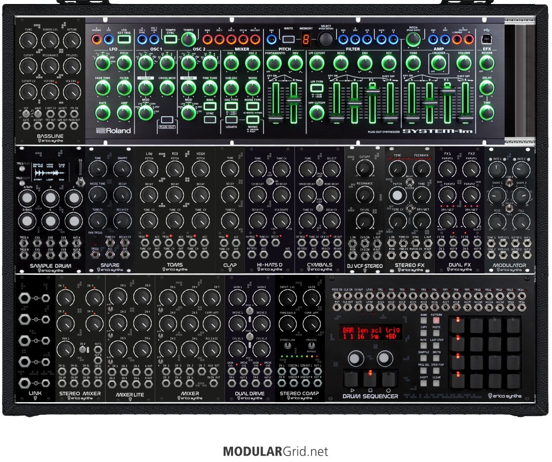Flip the crash loop switch on Cymbals
552x462 pixels.
pyautogui.click(x=319, y=182)
